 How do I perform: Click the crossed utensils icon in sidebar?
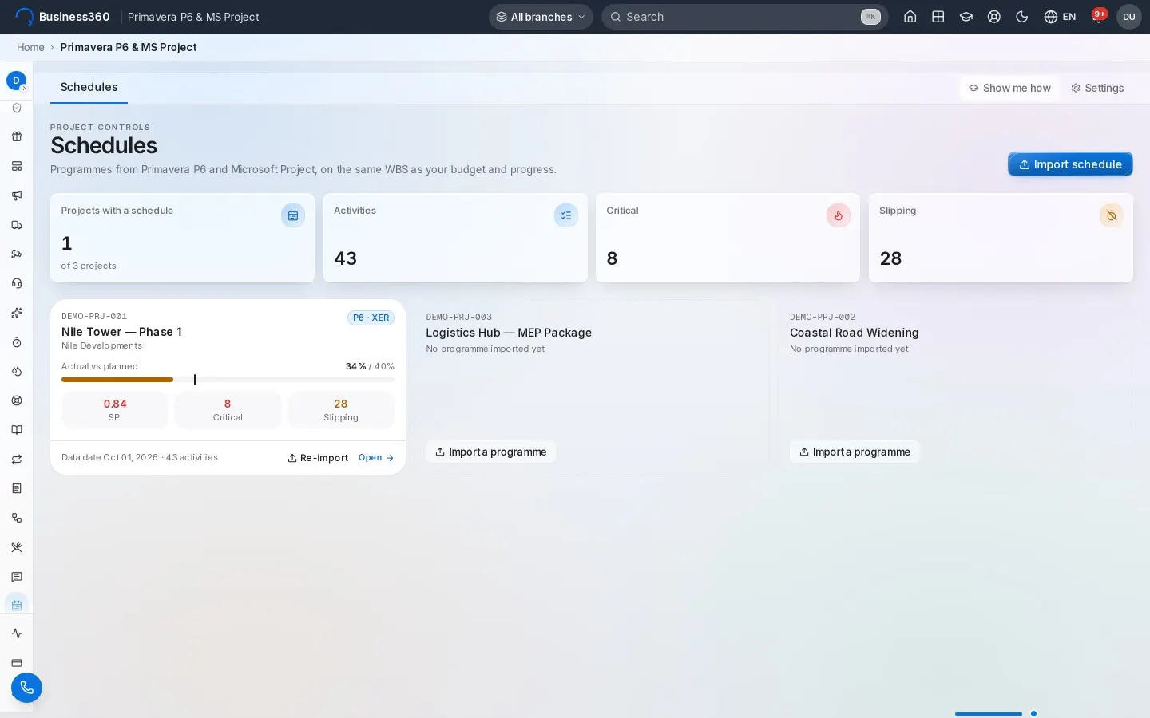pos(17,547)
